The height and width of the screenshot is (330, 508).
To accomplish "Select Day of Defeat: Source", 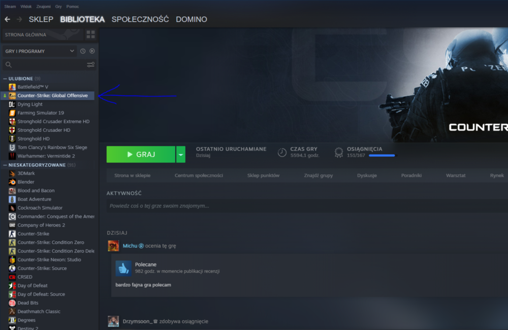I will (x=41, y=294).
